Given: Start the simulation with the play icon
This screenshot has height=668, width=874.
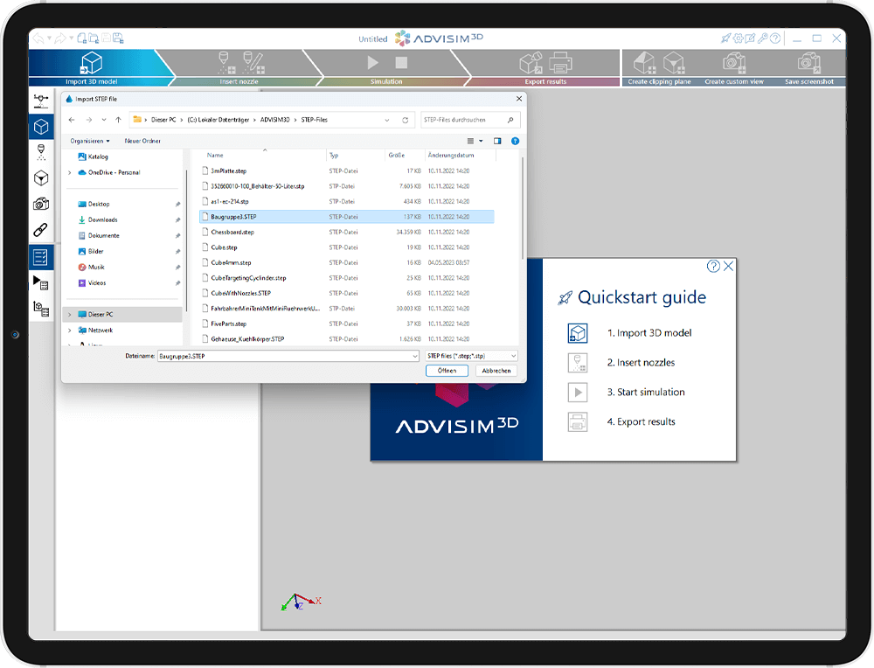Looking at the screenshot, I should (373, 62).
